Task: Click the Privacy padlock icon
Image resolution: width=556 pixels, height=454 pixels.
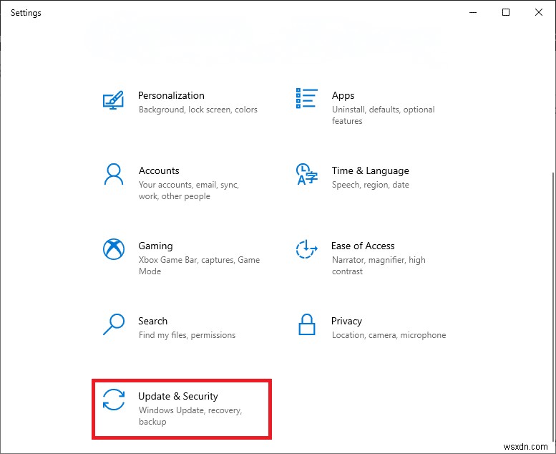Action: 306,324
